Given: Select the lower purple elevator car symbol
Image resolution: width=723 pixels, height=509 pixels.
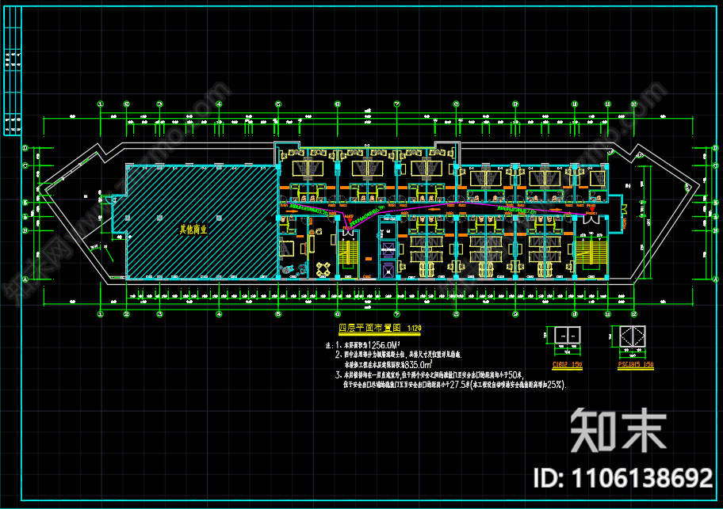Looking at the screenshot, I should pyautogui.click(x=388, y=269).
